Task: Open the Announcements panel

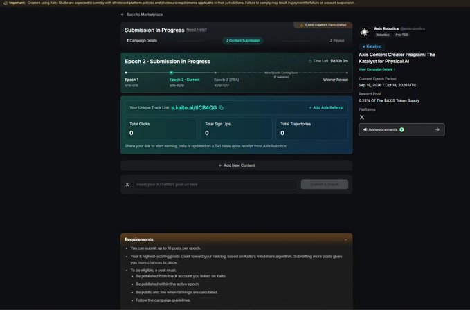Action: pos(401,129)
